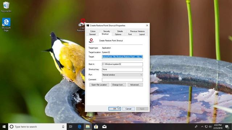This screenshot has width=232, height=130.
Task: Open Task View from the taskbar
Action: tap(71, 127)
